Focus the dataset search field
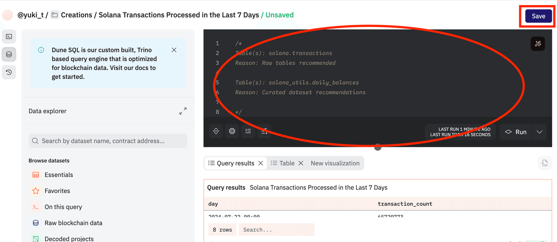The image size is (557, 242). 108,141
